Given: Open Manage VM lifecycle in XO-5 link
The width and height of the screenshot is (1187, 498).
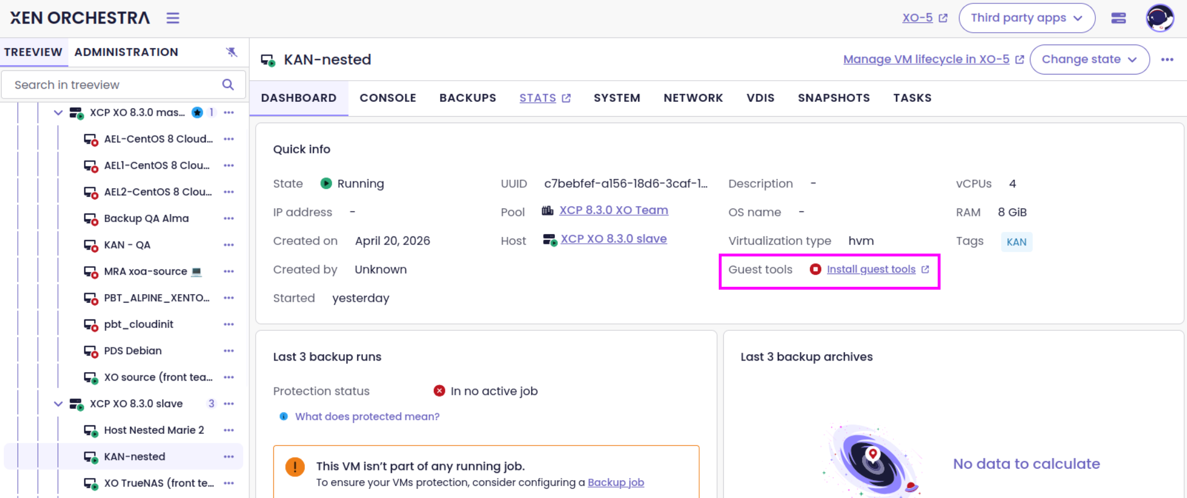Looking at the screenshot, I should click(x=933, y=60).
